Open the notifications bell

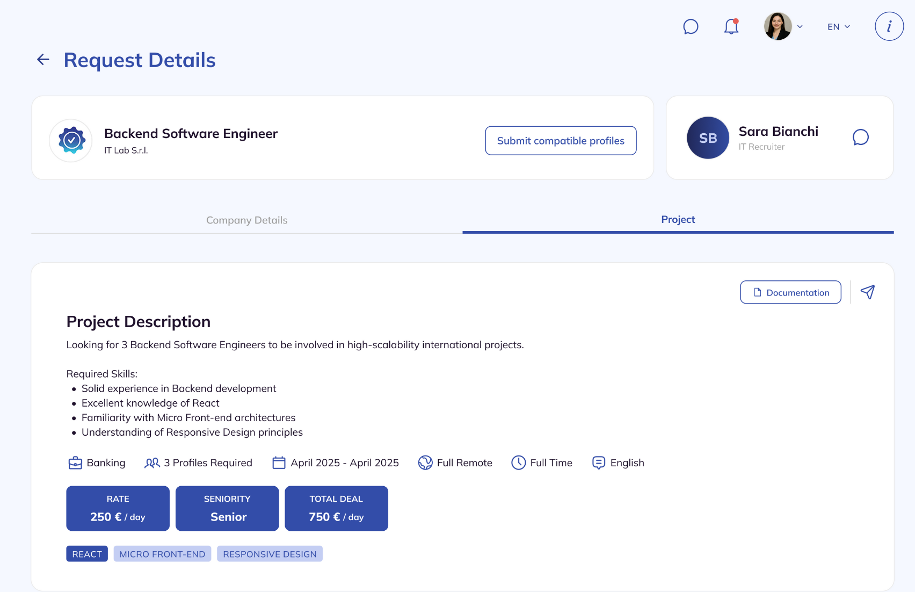[x=731, y=26]
